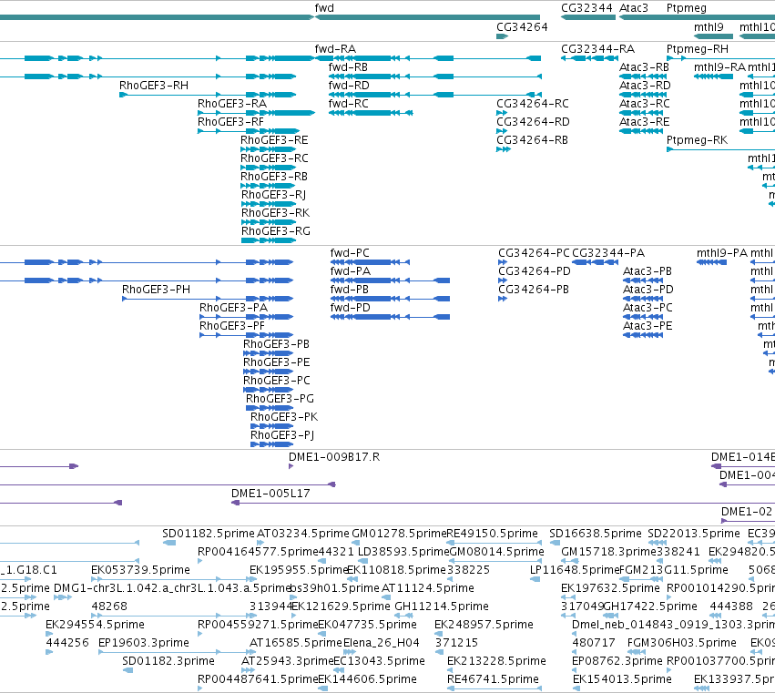Click protein RhoGEF3-PB

click(269, 354)
